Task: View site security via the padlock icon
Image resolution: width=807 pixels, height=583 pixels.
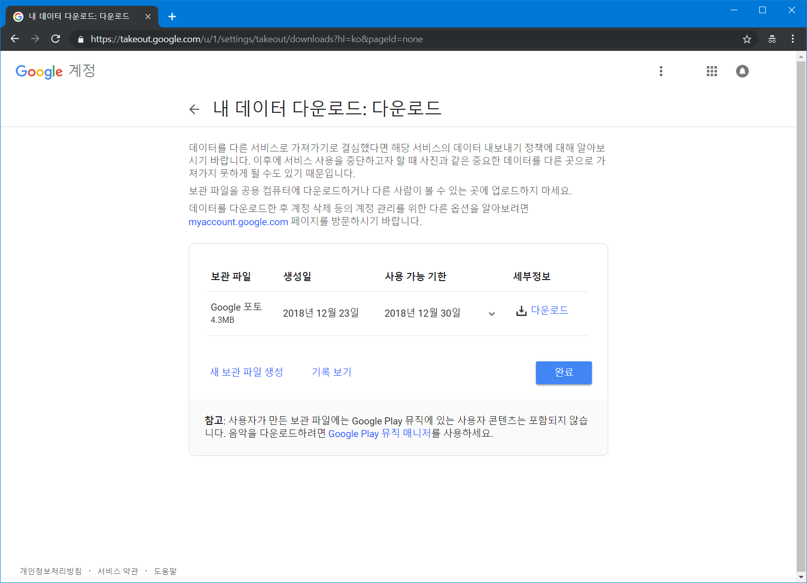Action: (80, 39)
